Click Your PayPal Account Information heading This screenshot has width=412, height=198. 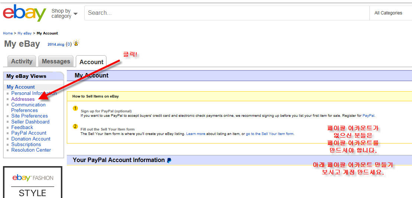tap(118, 160)
